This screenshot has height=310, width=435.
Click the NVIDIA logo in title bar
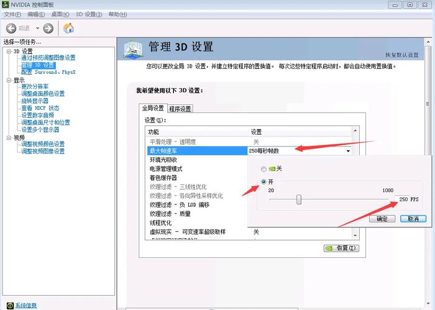pyautogui.click(x=5, y=5)
